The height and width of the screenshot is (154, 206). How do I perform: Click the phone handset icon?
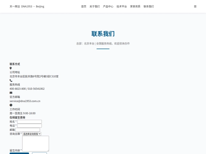point(11,80)
